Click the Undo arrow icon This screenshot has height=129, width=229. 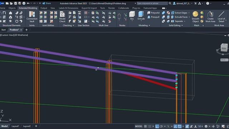coord(28,3)
